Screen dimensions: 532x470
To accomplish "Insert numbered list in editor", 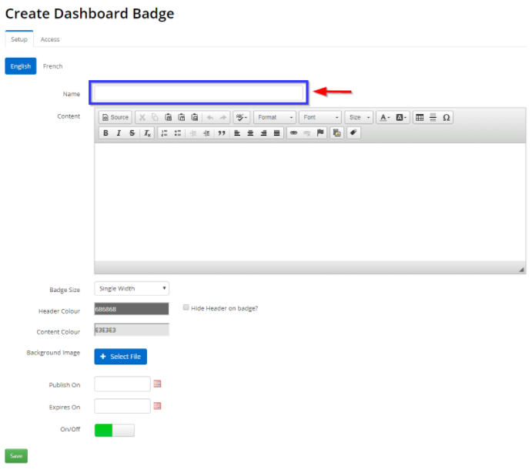I will [x=164, y=133].
